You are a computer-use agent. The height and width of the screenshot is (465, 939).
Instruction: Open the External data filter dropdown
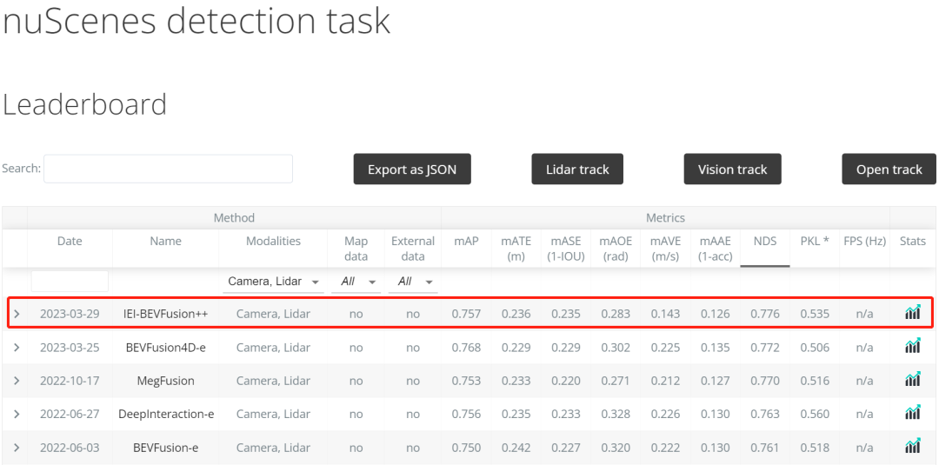coord(413,282)
